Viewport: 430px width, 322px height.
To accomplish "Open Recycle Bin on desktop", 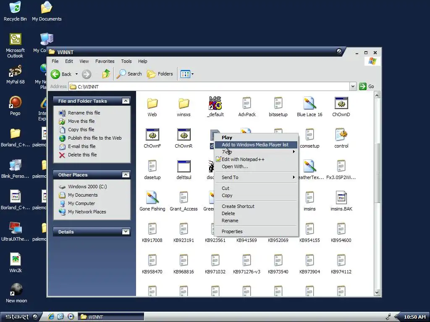I will [15, 7].
